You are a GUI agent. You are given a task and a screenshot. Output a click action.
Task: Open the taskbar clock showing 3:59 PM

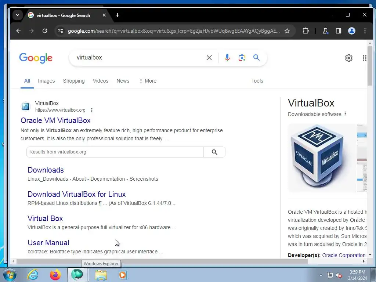point(357,275)
